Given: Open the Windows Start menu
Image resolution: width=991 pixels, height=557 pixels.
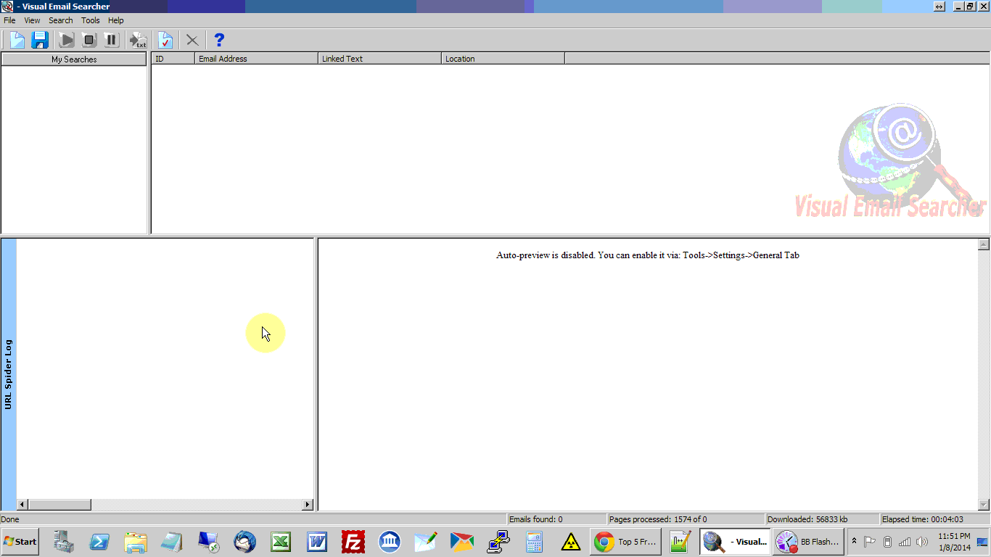Looking at the screenshot, I should point(20,542).
